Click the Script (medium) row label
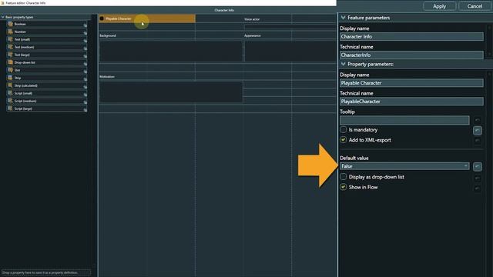This screenshot has width=493, height=277. pyautogui.click(x=25, y=101)
